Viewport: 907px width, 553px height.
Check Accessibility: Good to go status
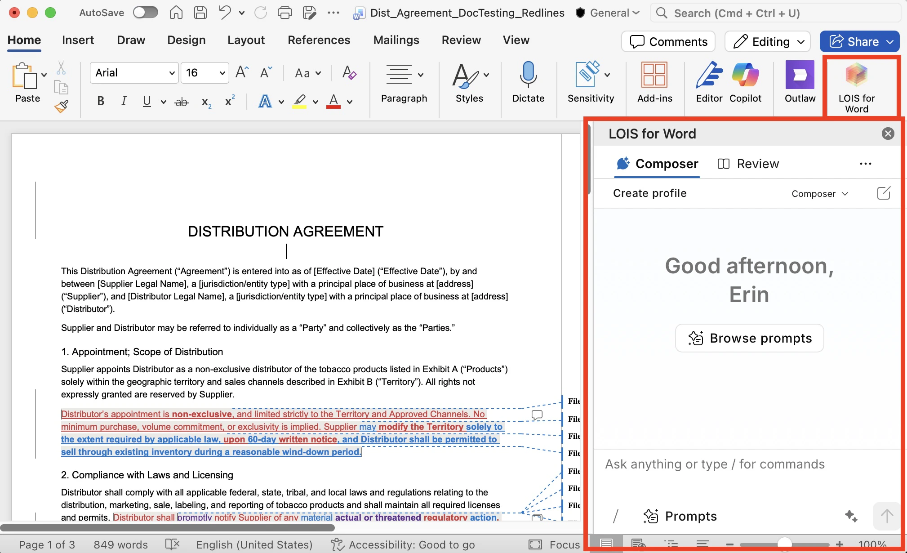pos(403,544)
